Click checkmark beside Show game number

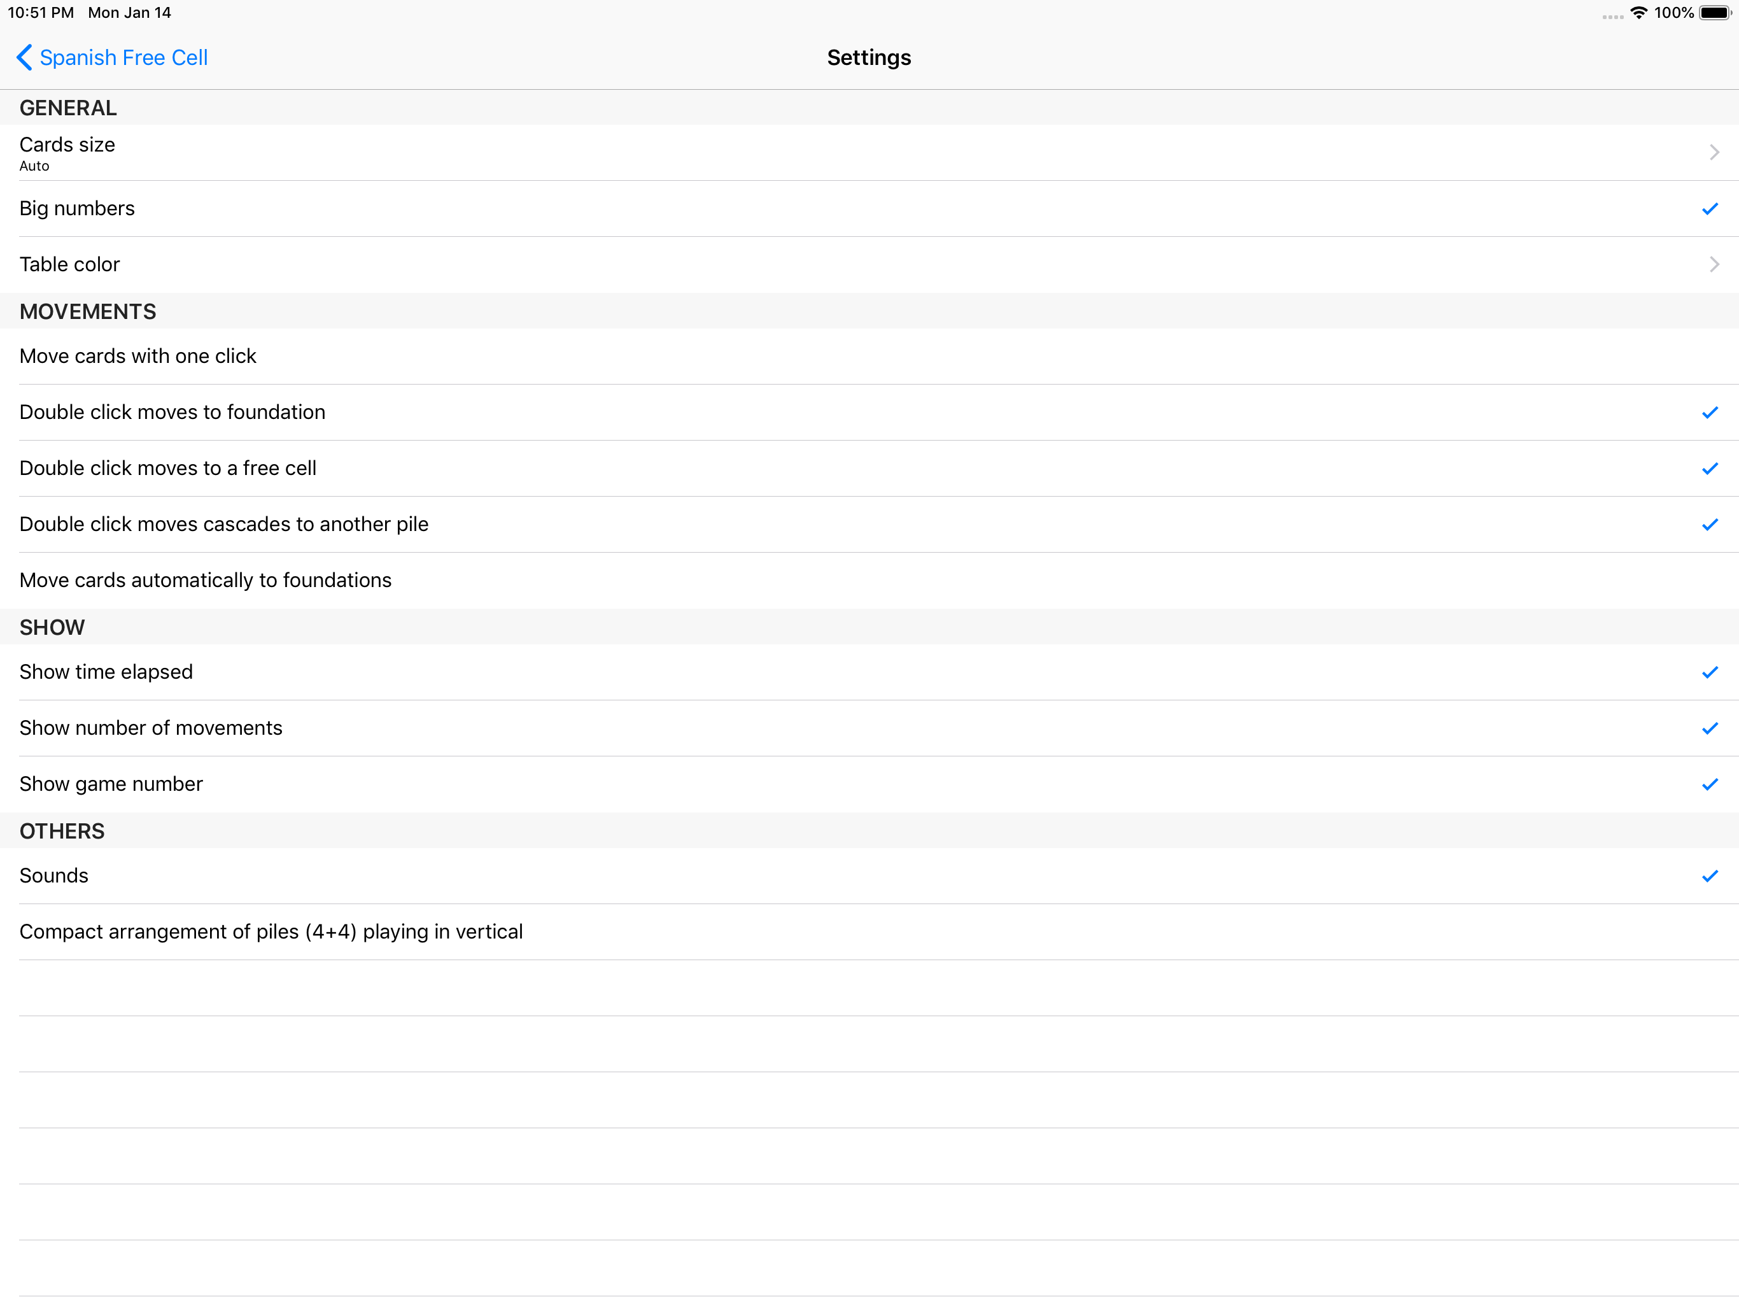(1709, 784)
